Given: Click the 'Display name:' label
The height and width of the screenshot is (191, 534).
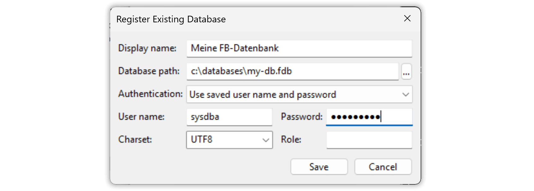Looking at the screenshot, I should point(147,48).
